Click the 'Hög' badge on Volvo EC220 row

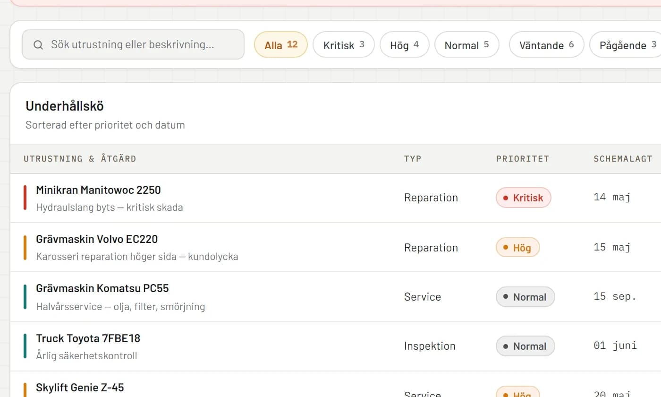517,247
